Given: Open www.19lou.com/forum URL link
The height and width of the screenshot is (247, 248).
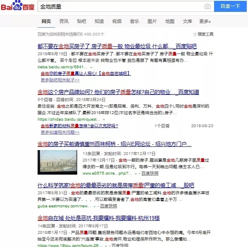Looking at the screenshot, I should point(70,245).
